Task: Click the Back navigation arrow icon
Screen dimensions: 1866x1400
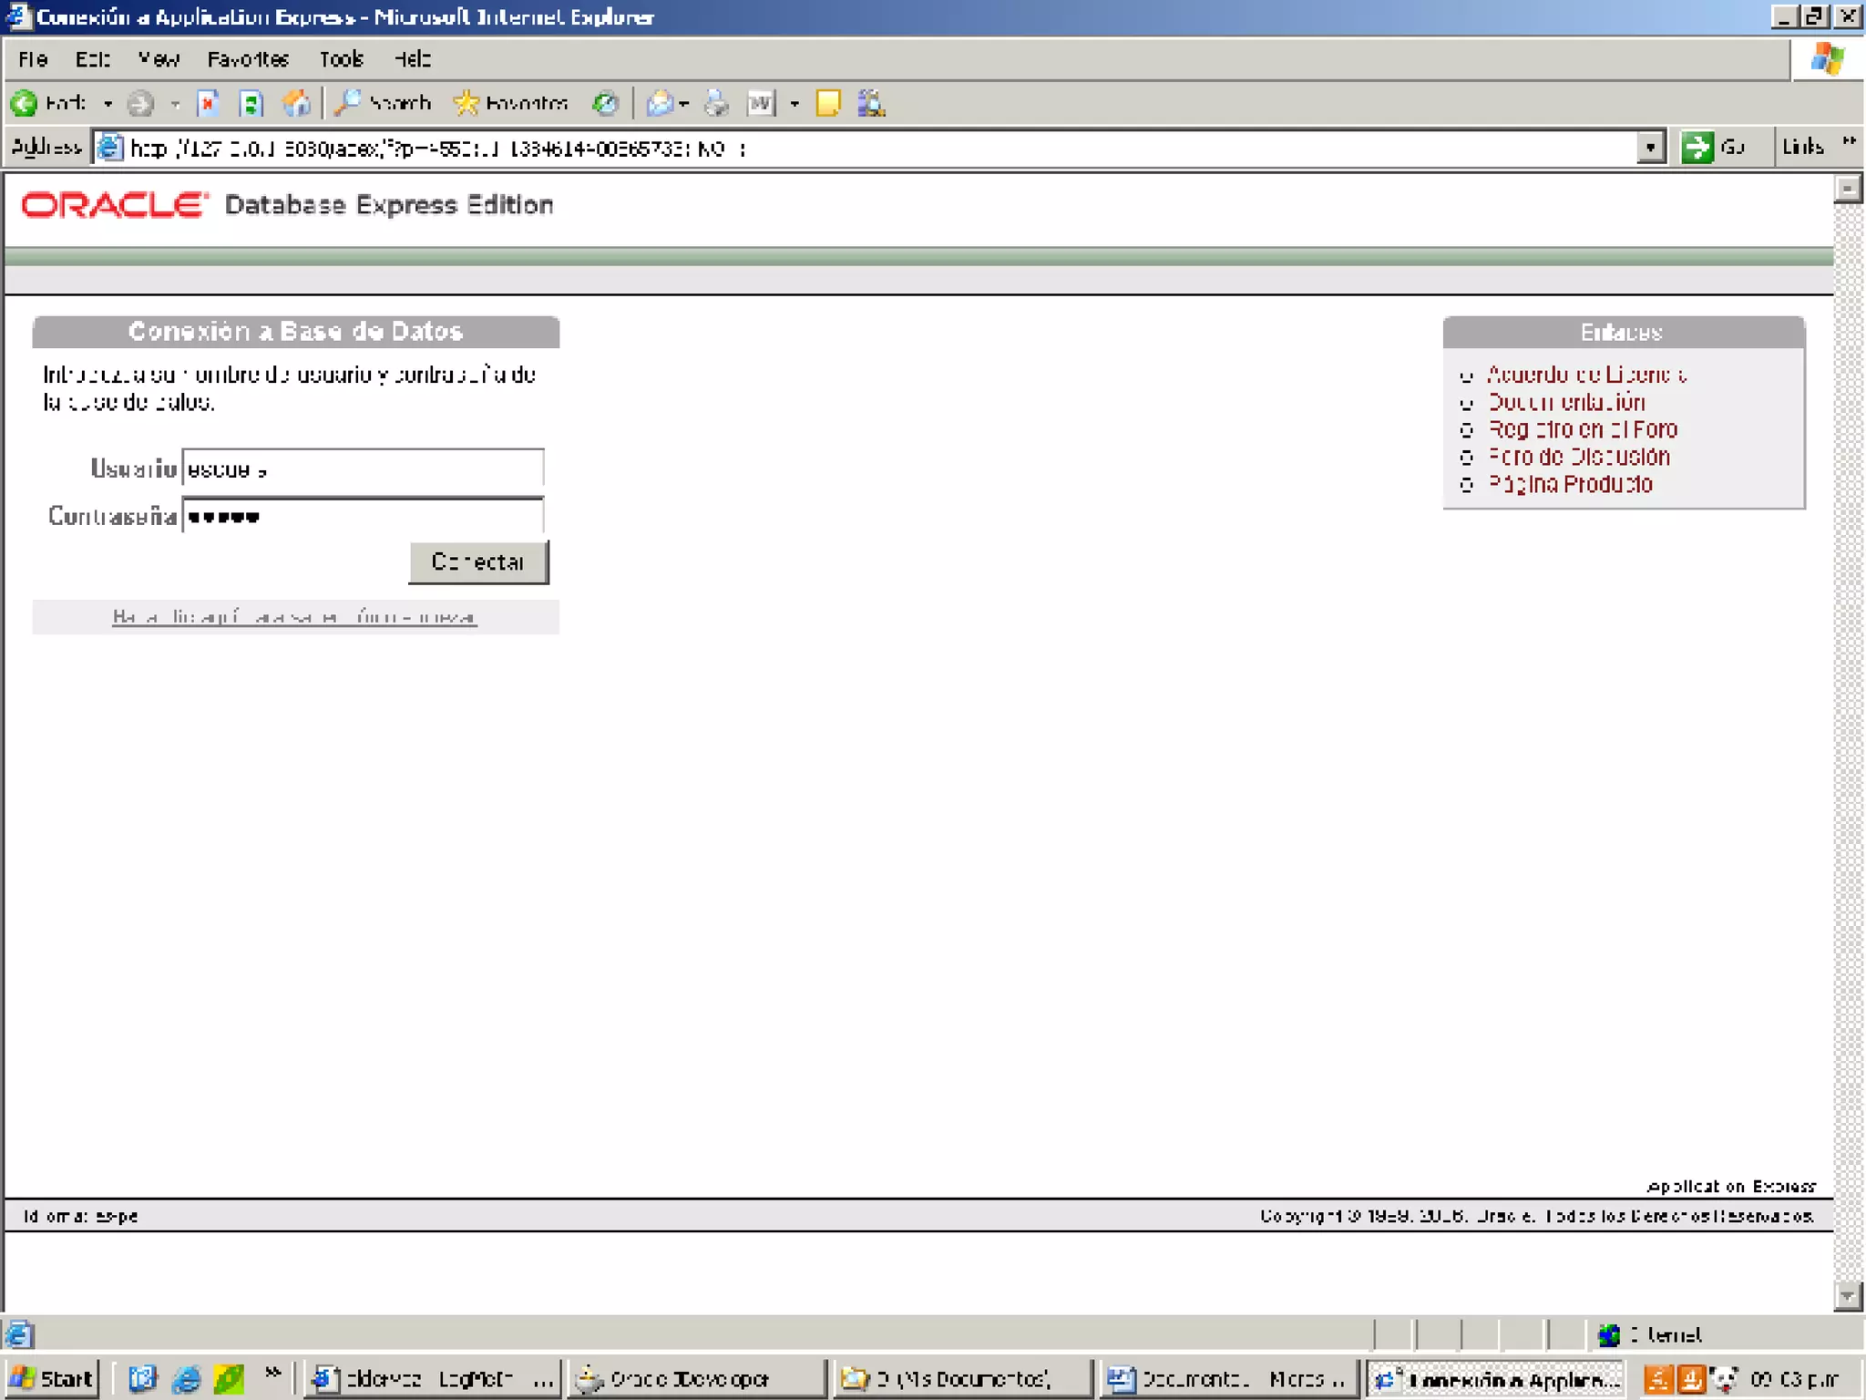Action: [26, 104]
